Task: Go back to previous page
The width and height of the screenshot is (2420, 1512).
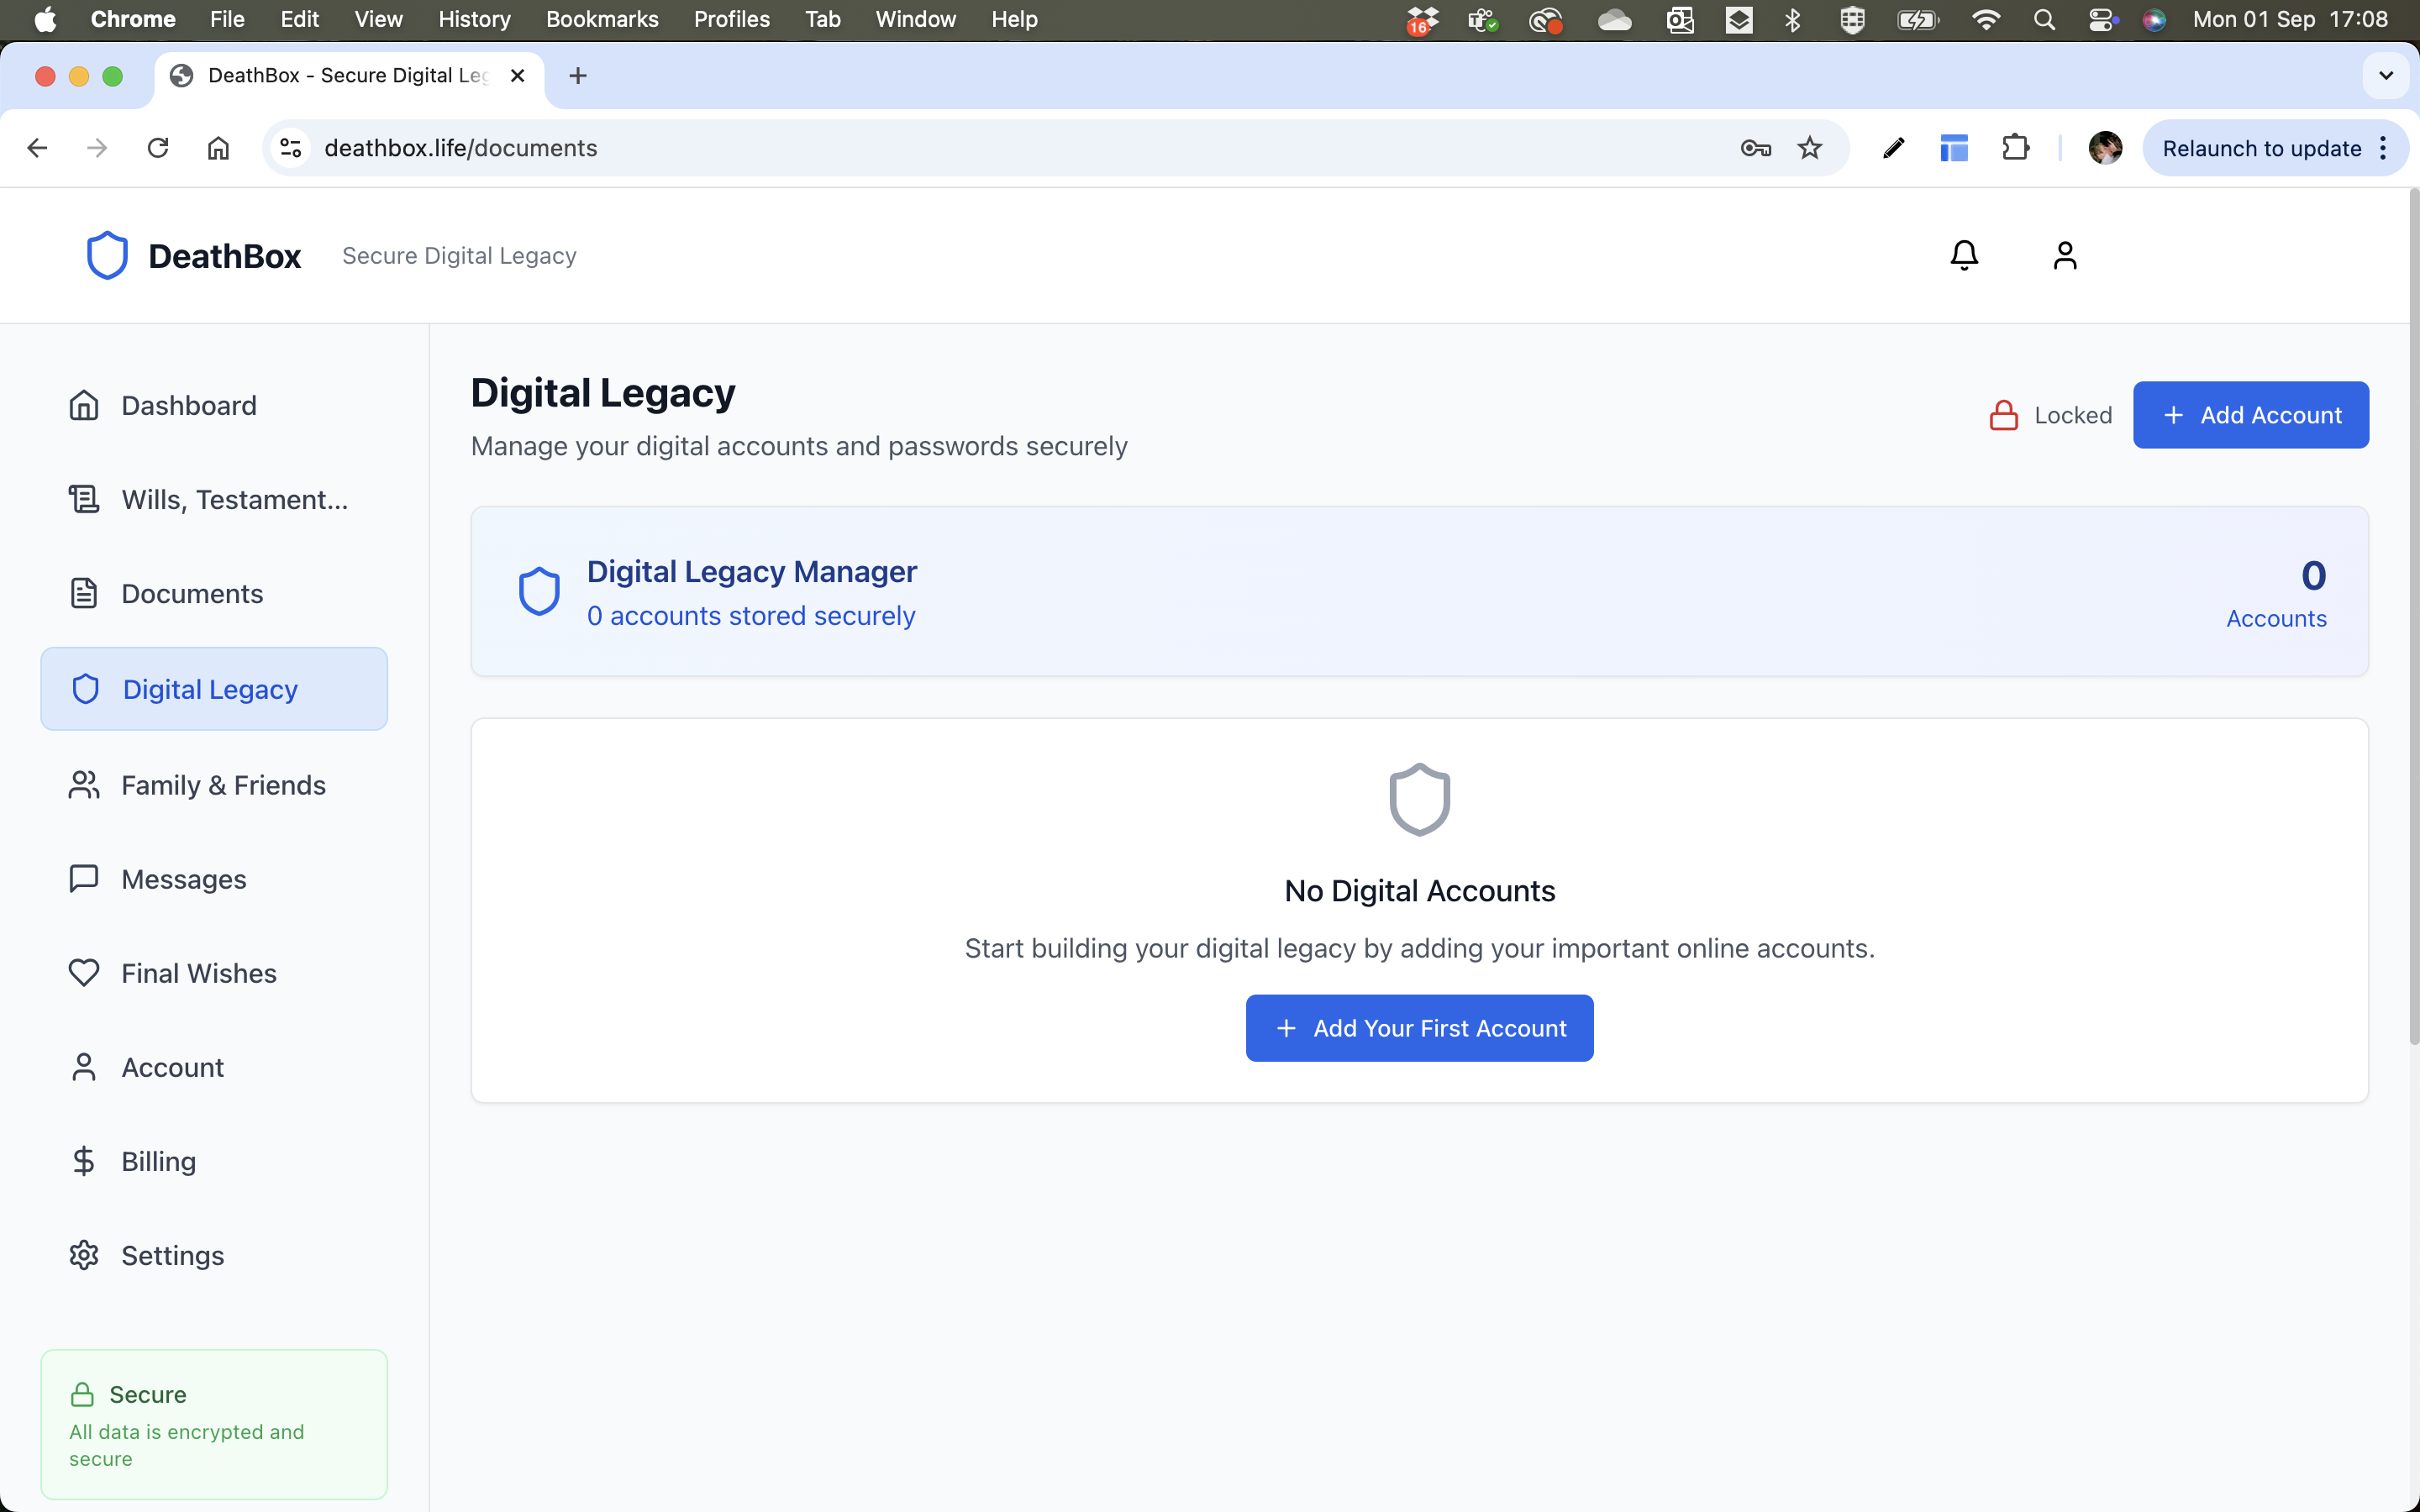Action: point(38,148)
